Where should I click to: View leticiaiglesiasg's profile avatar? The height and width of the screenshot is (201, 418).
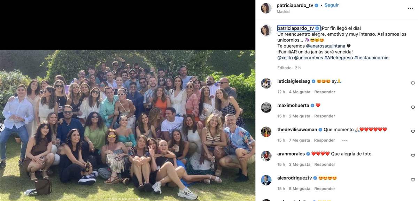pyautogui.click(x=266, y=83)
